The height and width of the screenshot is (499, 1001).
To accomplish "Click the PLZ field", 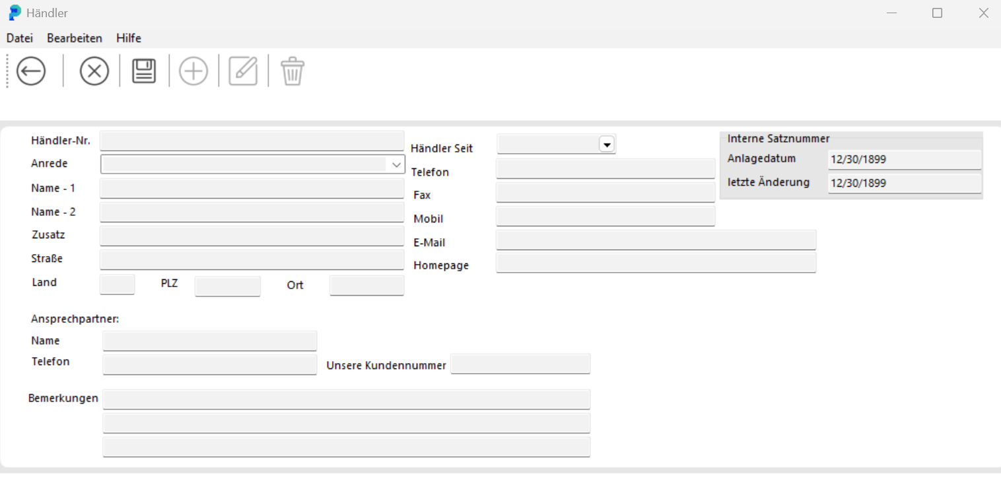I will pyautogui.click(x=227, y=286).
